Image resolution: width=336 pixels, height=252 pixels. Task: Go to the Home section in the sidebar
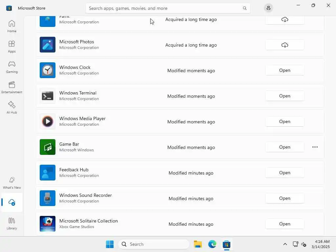tap(11, 26)
